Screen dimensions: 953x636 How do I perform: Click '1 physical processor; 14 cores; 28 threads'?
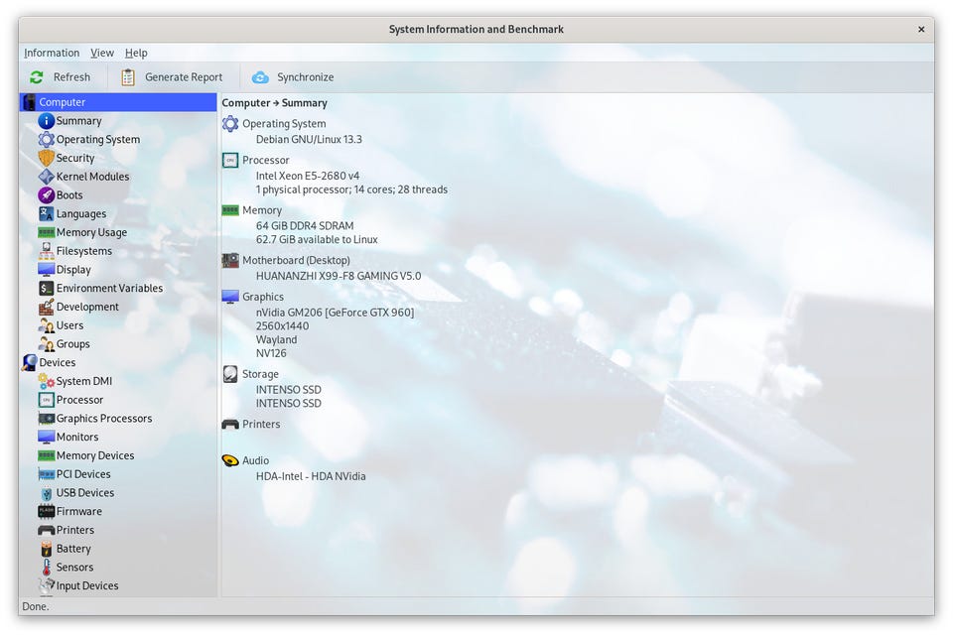point(351,190)
